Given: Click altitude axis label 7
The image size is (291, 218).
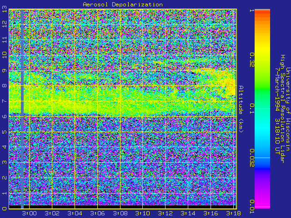Looking at the screenshot, I should coord(5,101).
